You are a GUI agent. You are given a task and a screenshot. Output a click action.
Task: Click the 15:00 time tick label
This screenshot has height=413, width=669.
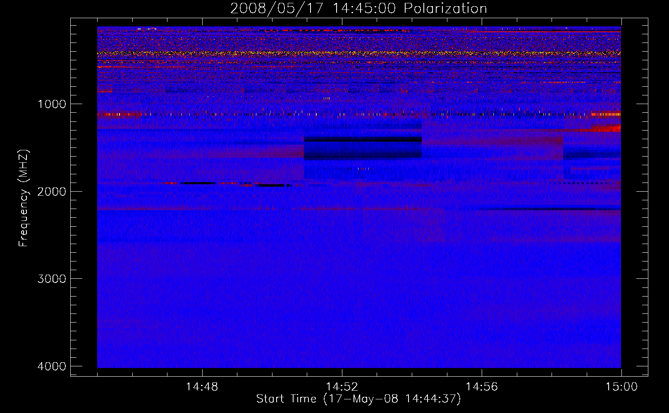click(621, 387)
